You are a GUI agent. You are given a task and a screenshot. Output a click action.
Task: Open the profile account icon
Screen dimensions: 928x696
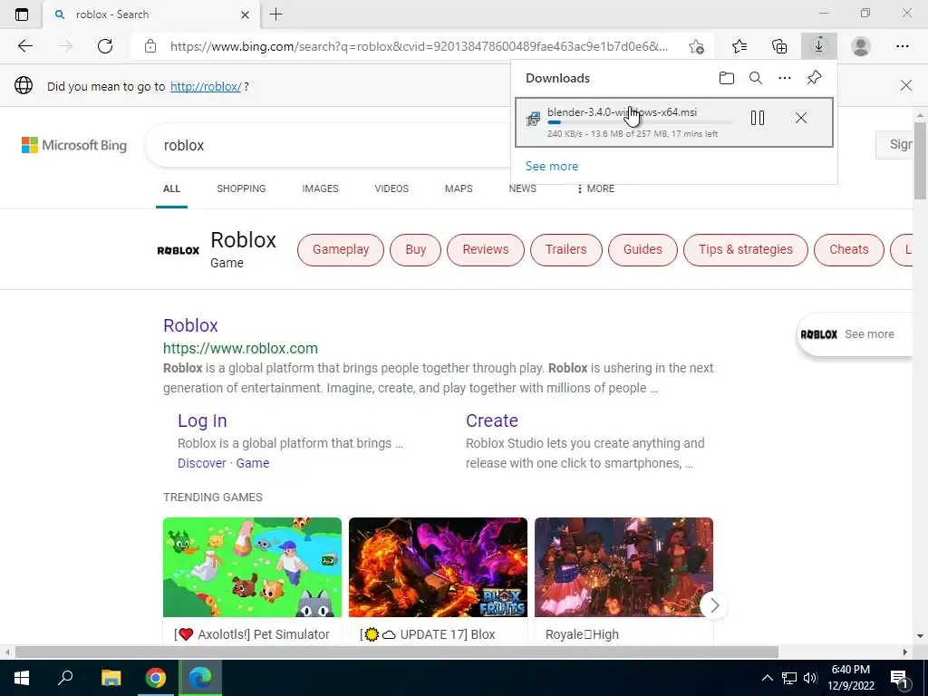coord(861,46)
